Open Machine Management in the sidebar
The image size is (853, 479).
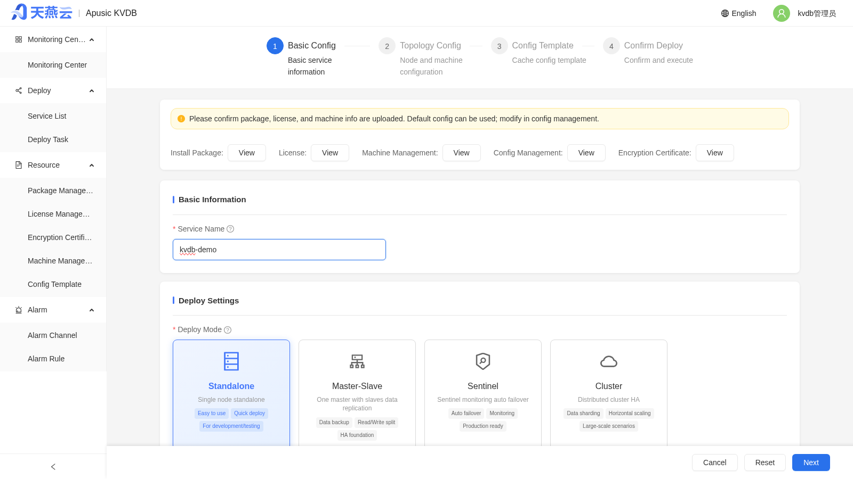pos(53,261)
